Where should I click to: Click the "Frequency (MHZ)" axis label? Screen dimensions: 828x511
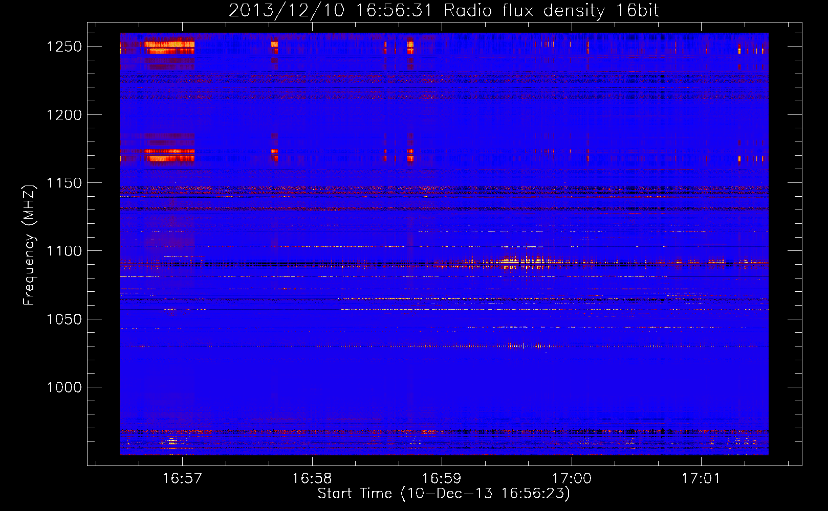[x=29, y=245]
